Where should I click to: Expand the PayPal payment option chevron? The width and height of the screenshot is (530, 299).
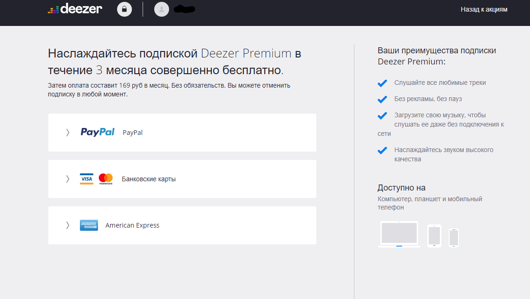68,133
